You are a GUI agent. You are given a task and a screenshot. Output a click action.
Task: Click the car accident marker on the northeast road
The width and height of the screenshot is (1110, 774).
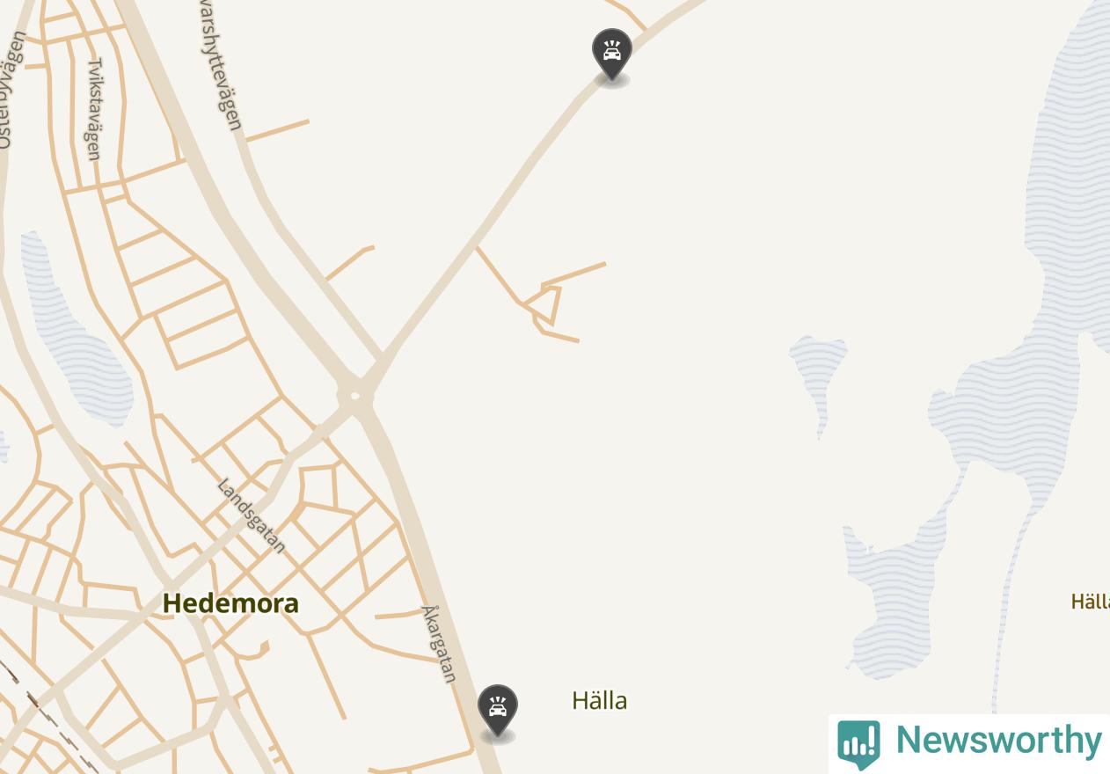click(x=611, y=55)
